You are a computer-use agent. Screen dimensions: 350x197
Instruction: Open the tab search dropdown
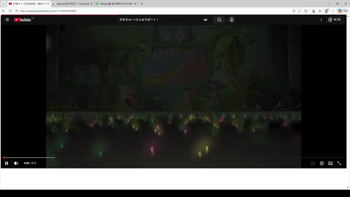click(x=4, y=4)
